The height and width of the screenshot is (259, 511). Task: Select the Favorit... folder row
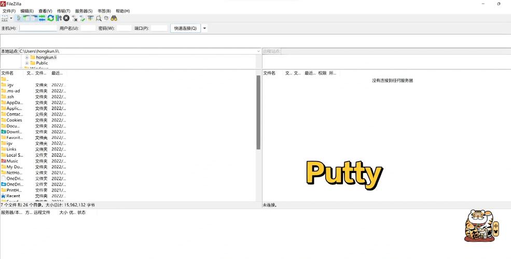tap(34, 138)
